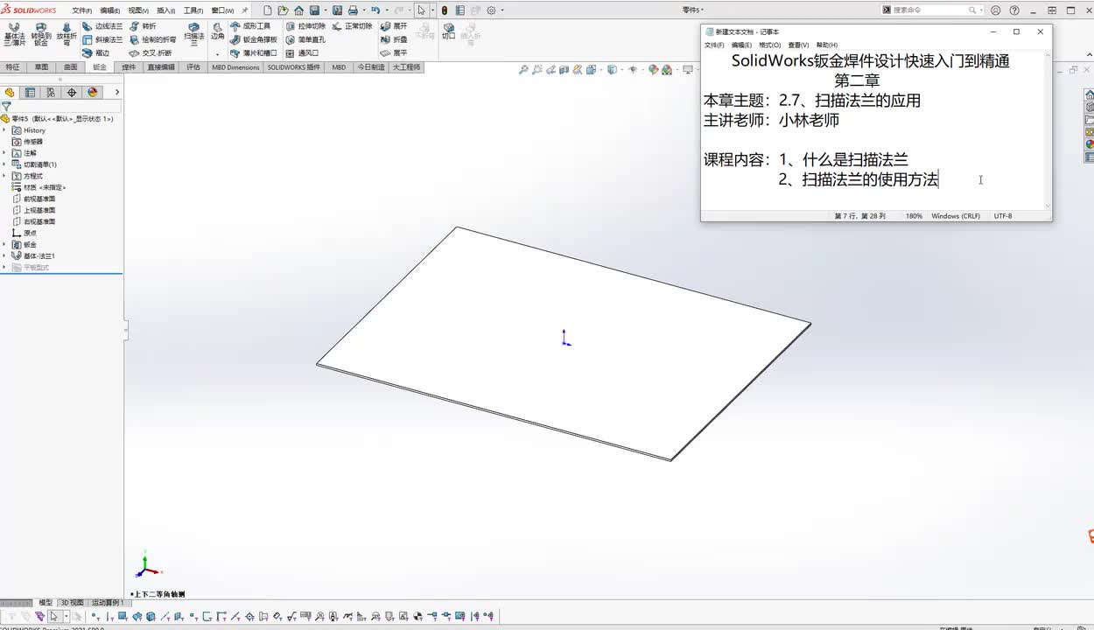Click the New document icon
Image resolution: width=1094 pixels, height=630 pixels.
[268, 10]
